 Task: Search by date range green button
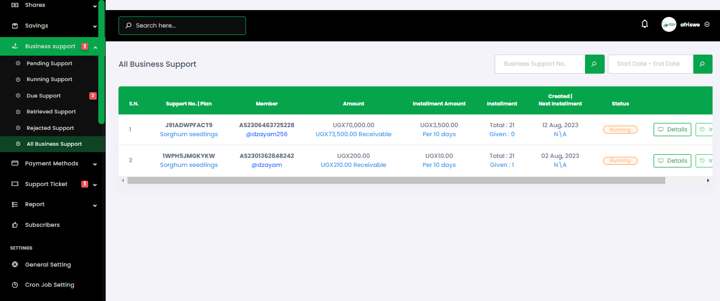click(x=702, y=64)
